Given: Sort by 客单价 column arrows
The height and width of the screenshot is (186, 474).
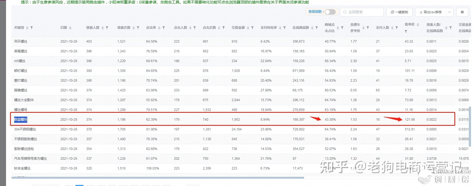Looking at the screenshot, I should pyautogui.click(x=418, y=24).
